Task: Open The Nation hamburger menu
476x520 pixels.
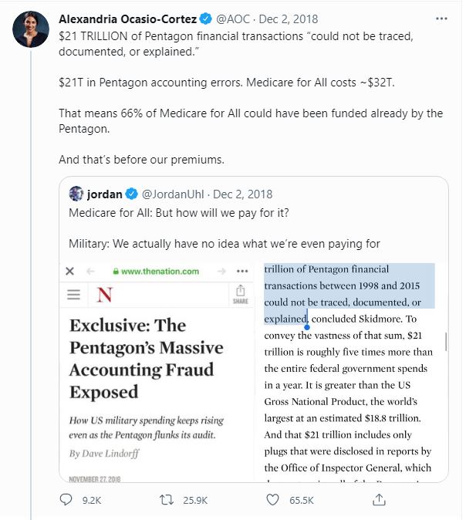Action: [73, 295]
